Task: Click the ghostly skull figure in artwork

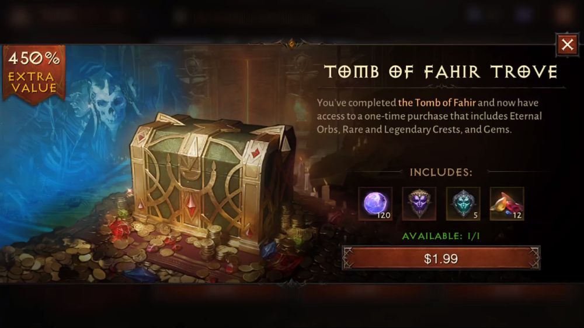Action: 109,100
